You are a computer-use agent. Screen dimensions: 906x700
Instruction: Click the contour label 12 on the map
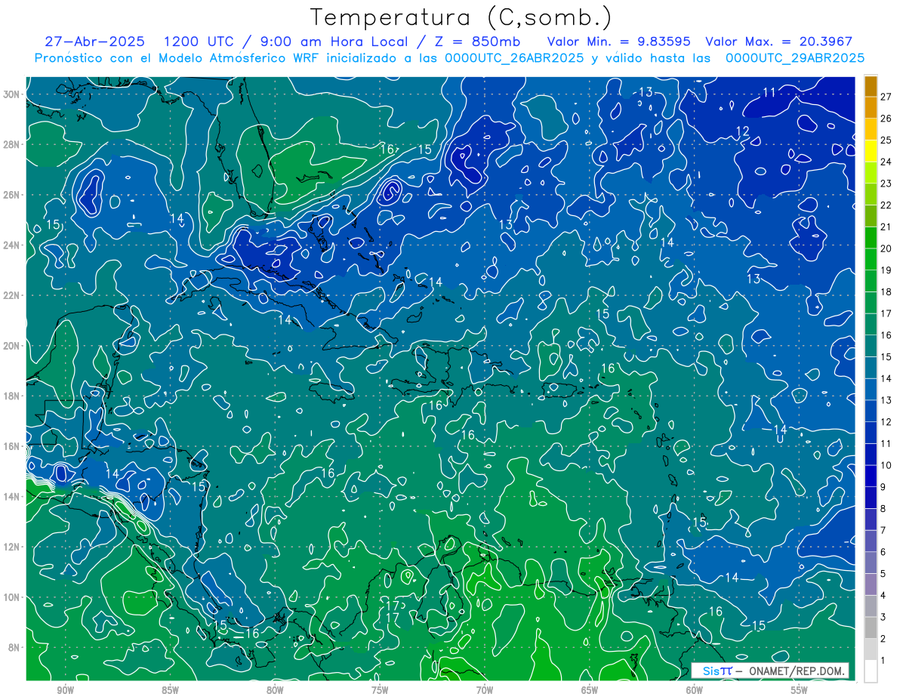pos(743,131)
